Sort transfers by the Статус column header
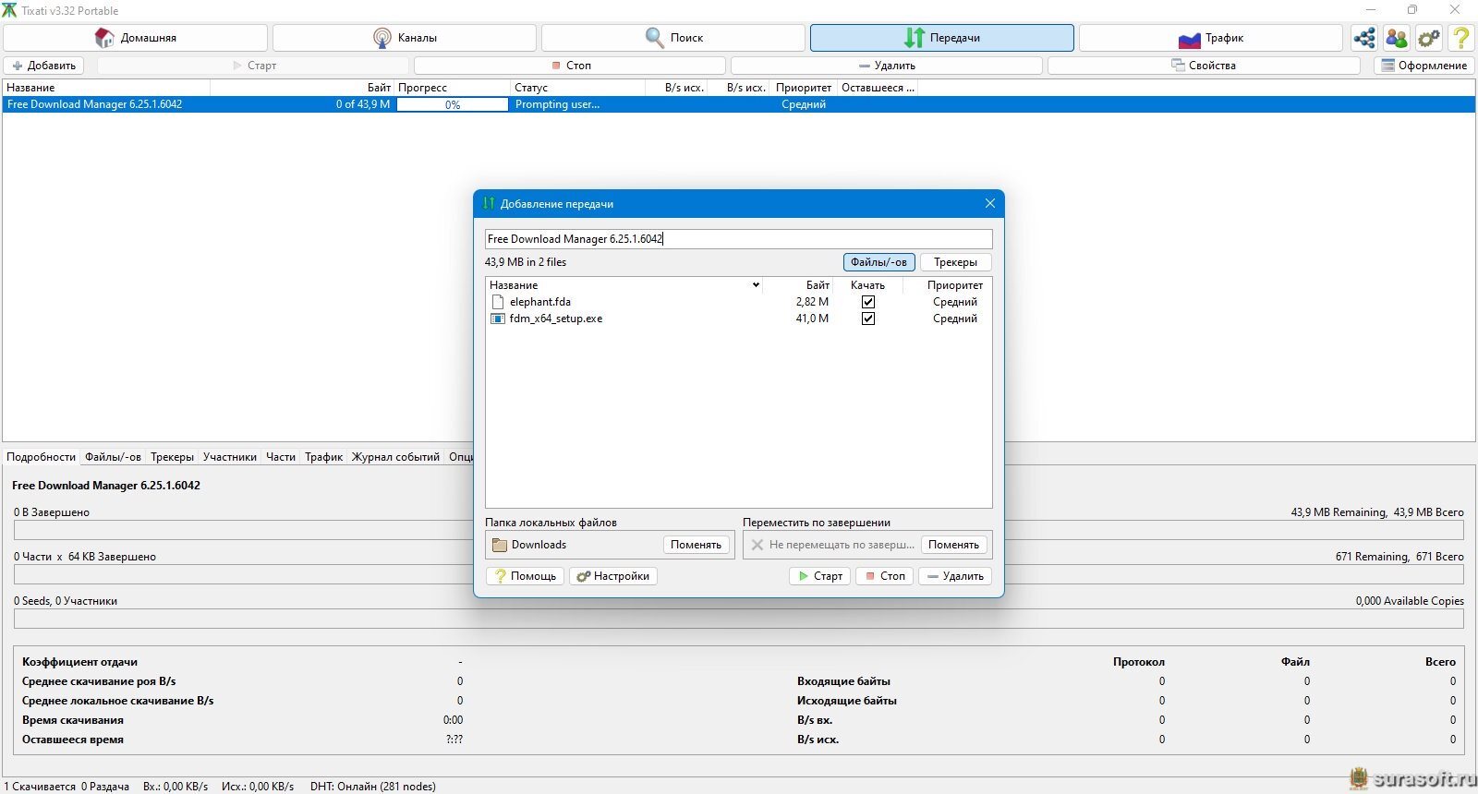The width and height of the screenshot is (1478, 794). pos(577,88)
